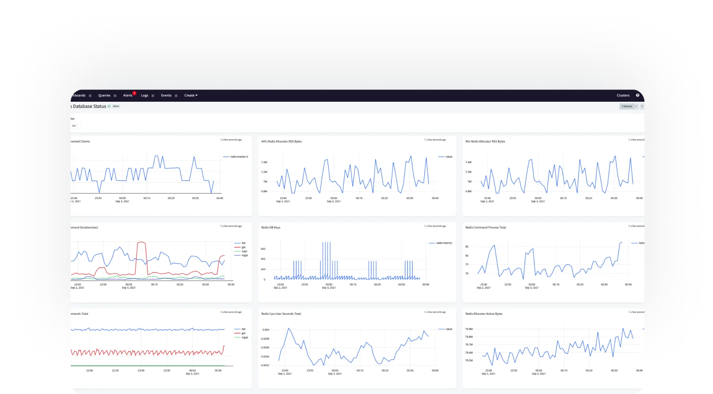
Task: Click refresh timestamp icon on Redis Cpu User Seconds Total
Action: point(425,312)
